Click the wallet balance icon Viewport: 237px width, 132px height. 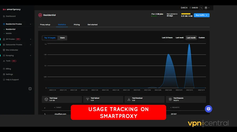(190, 8)
